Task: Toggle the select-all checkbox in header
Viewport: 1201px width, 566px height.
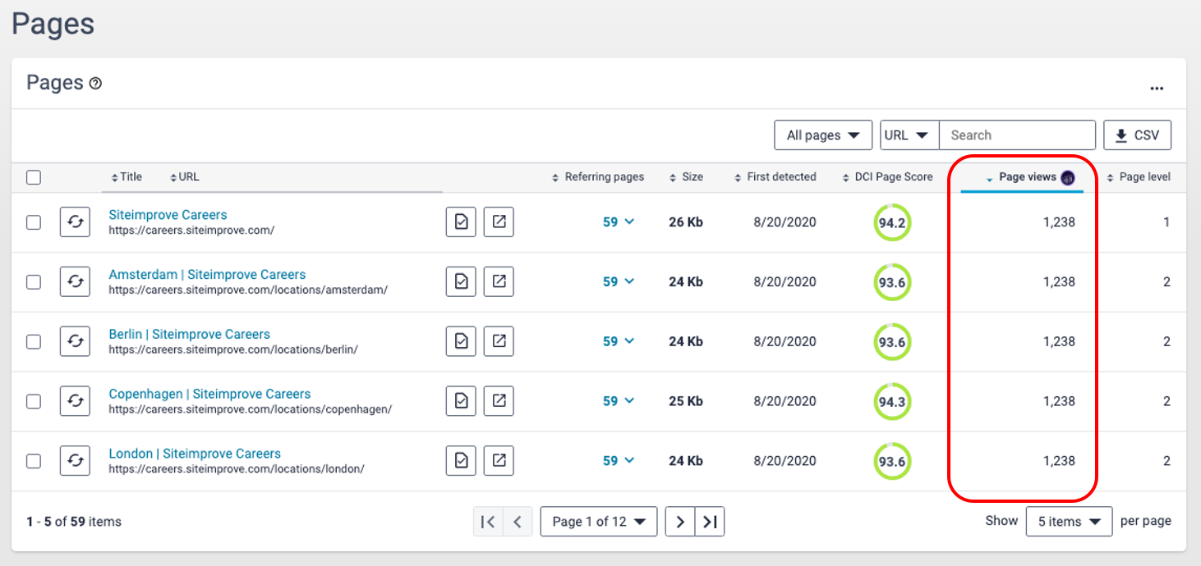Action: tap(34, 177)
